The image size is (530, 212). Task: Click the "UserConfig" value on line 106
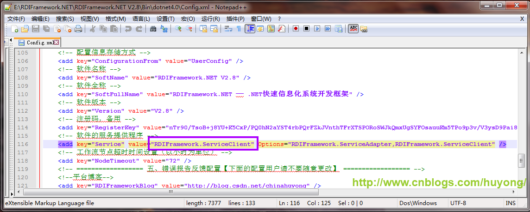click(x=212, y=61)
